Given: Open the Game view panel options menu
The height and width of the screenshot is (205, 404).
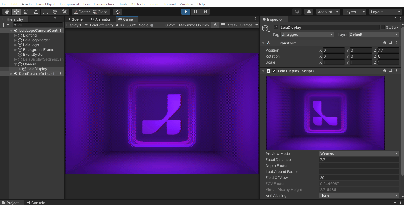Looking at the screenshot, I should [x=256, y=19].
